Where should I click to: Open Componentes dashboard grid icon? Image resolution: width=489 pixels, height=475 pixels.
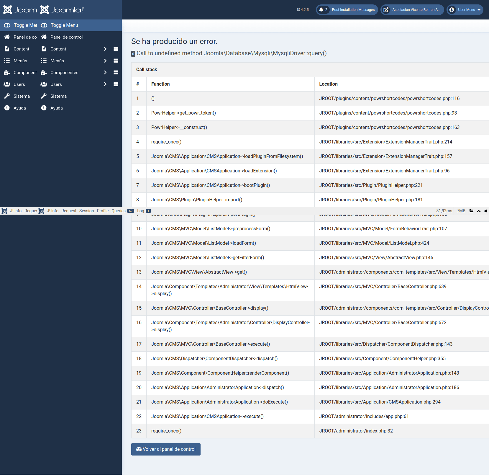[x=116, y=73]
